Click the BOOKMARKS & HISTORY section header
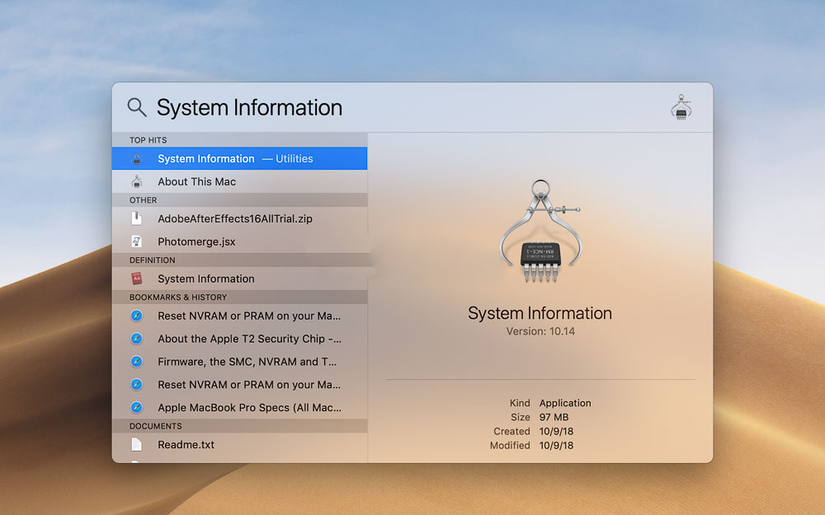Image resolution: width=825 pixels, height=515 pixels. 178,297
